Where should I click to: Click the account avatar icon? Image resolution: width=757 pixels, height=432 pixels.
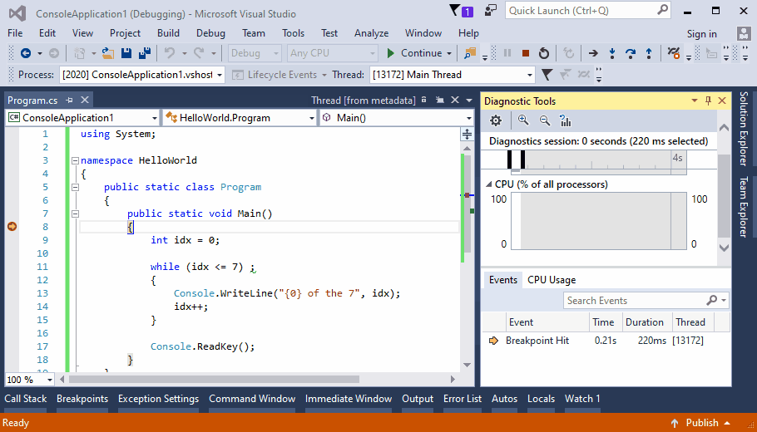coord(744,33)
